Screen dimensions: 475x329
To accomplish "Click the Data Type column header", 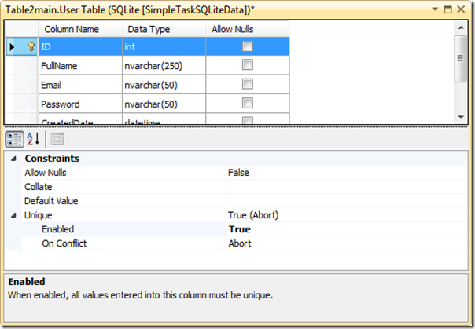I will 149,29.
